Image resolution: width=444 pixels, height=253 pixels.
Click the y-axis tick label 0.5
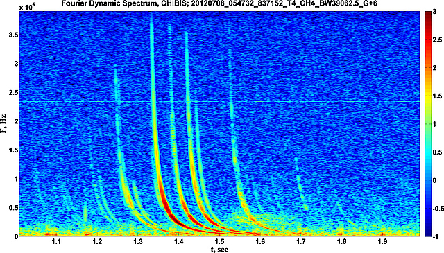click(12, 207)
